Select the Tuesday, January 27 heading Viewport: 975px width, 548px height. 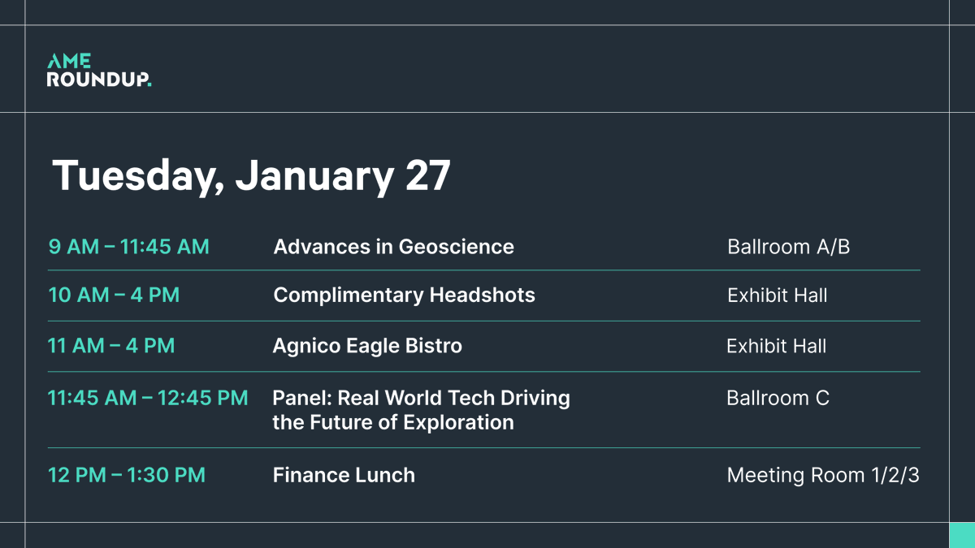(251, 175)
